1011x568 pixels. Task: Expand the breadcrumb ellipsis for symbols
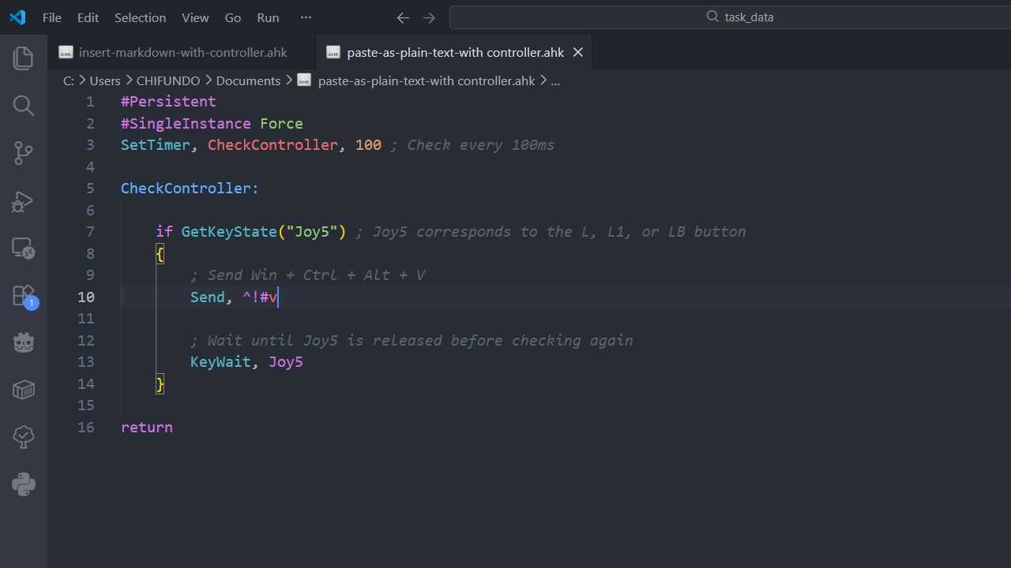(x=555, y=80)
